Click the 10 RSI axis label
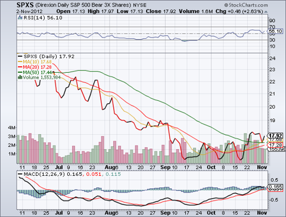The width and height of the screenshot is (286, 217). point(272,46)
